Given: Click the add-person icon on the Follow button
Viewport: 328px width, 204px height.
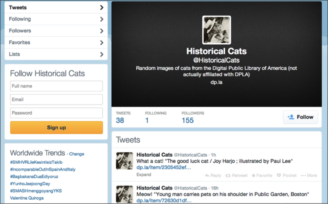Looking at the screenshot, I should [x=291, y=117].
